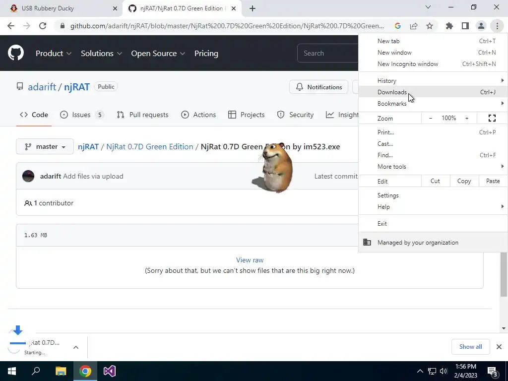Launch Visual Studio from the taskbar
The width and height of the screenshot is (508, 381).
[110, 371]
